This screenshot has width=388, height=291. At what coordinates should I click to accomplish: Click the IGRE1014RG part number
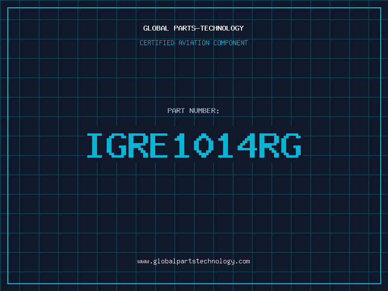pyautogui.click(x=194, y=145)
